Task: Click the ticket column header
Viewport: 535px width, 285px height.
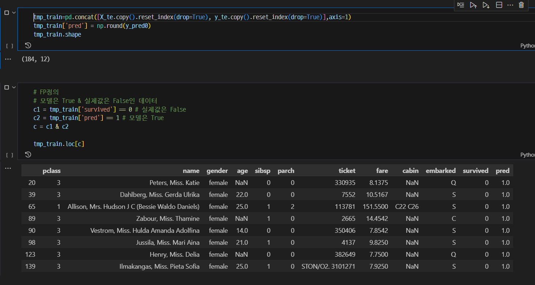Action: tap(347, 171)
